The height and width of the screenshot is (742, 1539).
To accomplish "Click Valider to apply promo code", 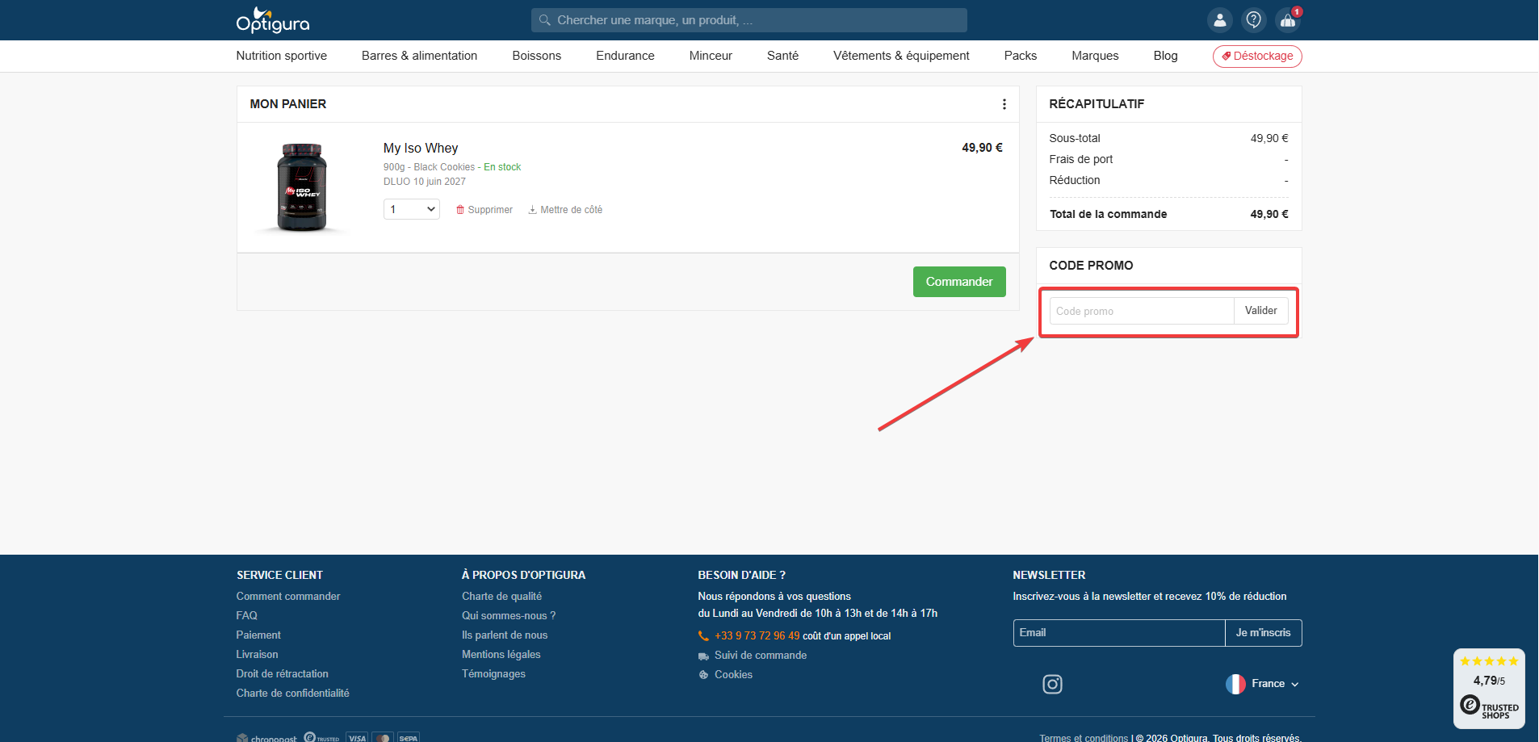I will click(1260, 311).
